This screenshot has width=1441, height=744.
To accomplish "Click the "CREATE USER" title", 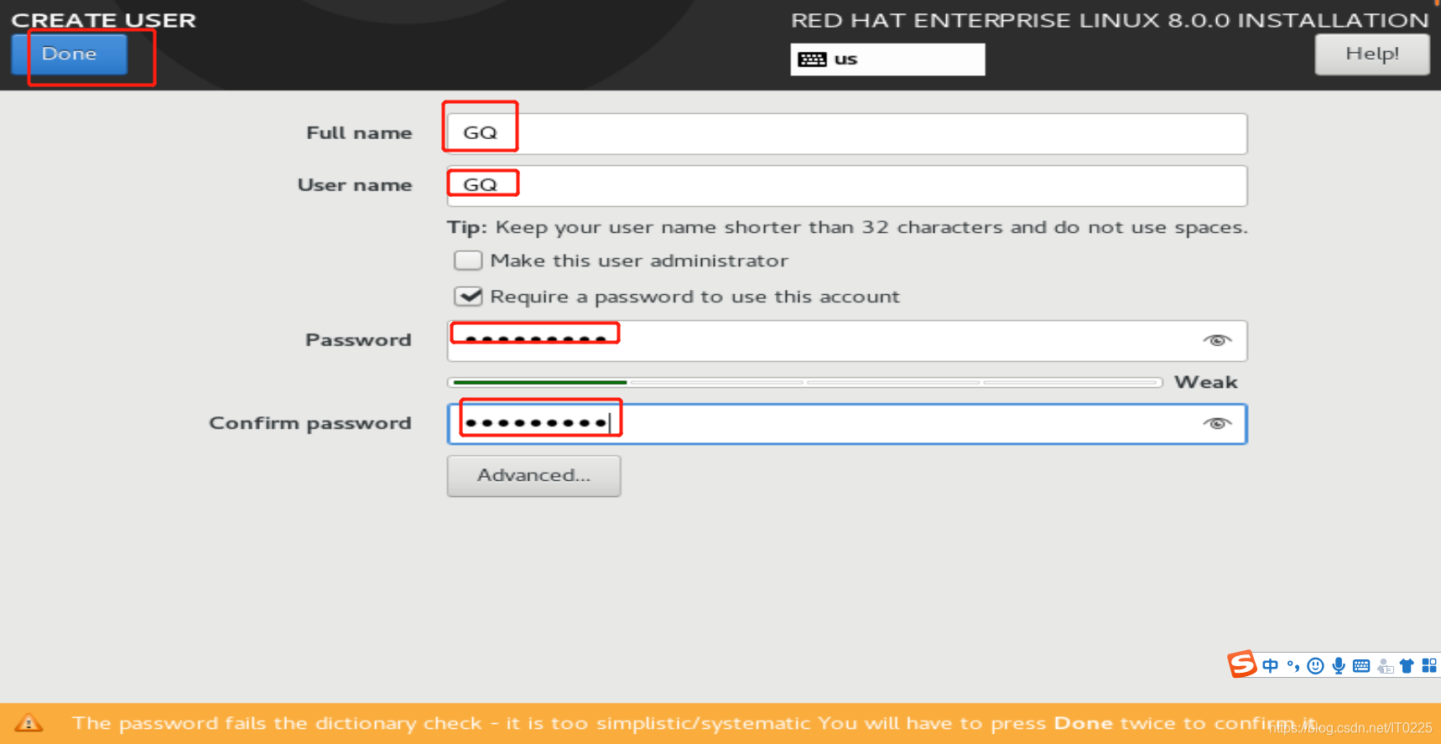I will click(103, 20).
